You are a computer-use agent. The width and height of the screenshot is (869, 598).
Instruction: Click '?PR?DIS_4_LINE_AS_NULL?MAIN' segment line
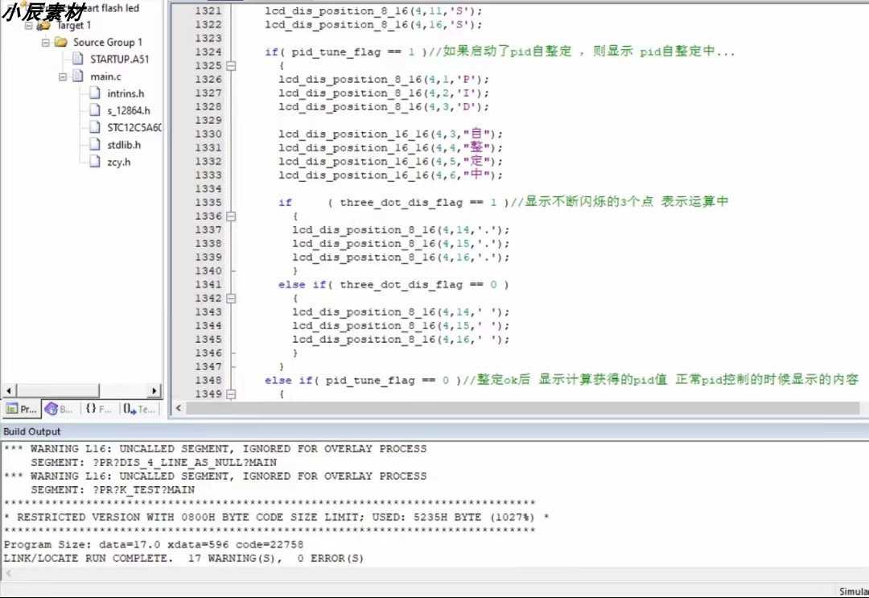click(154, 463)
